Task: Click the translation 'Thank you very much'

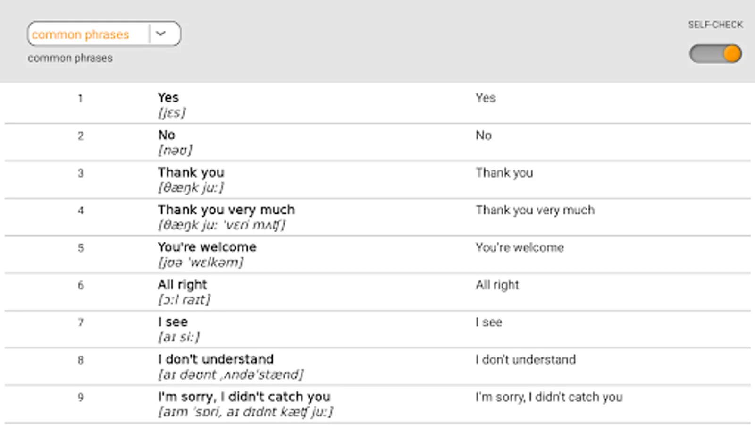Action: point(535,210)
